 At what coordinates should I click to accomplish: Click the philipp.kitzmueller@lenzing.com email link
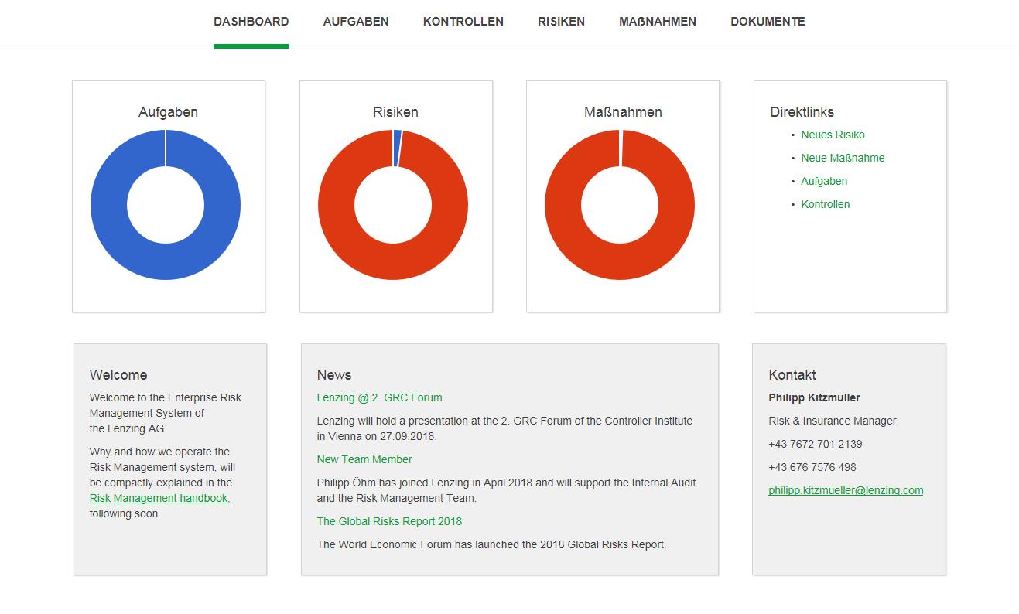[x=846, y=490]
